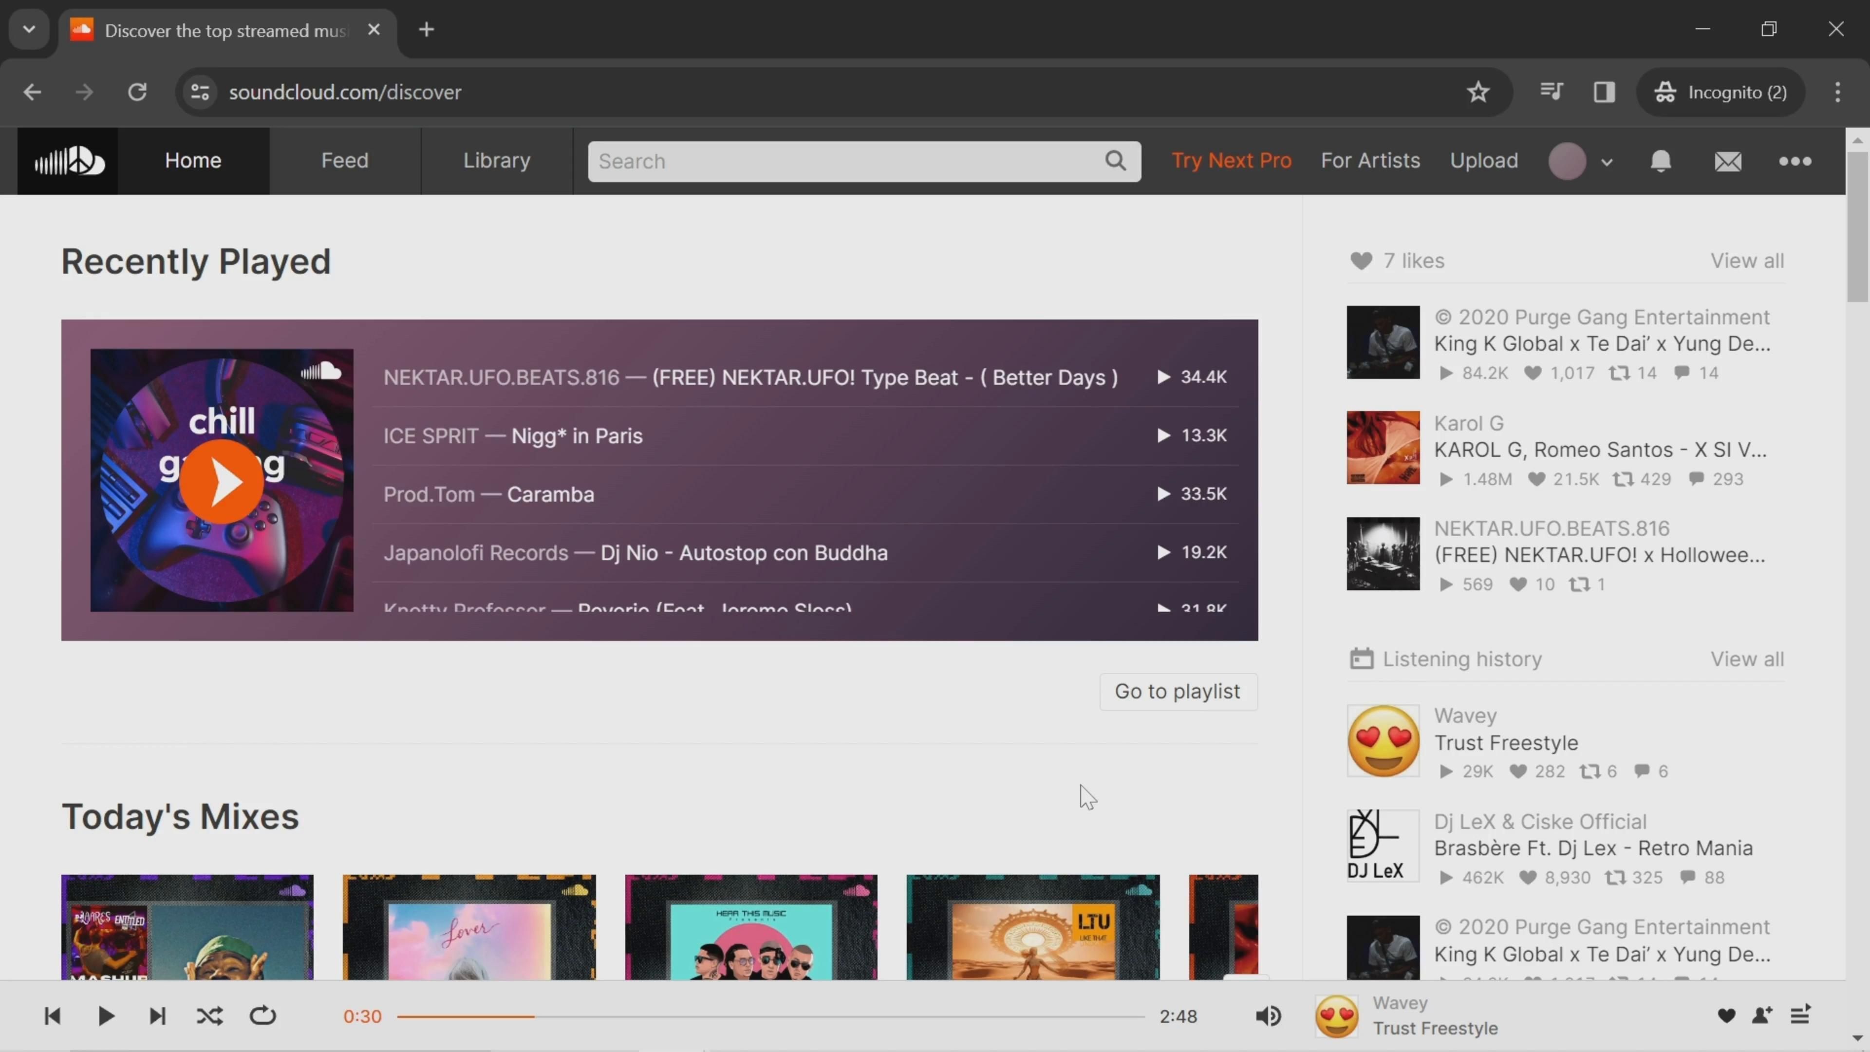Switch to the Feed tab
This screenshot has width=1870, height=1052.
click(x=345, y=160)
